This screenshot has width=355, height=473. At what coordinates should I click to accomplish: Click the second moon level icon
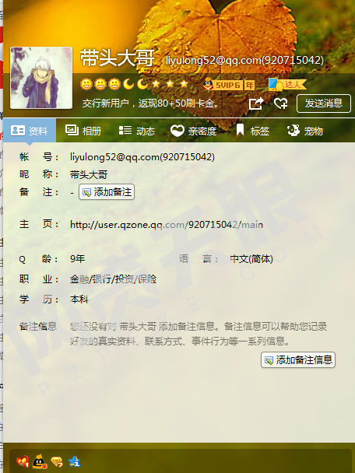142,84
